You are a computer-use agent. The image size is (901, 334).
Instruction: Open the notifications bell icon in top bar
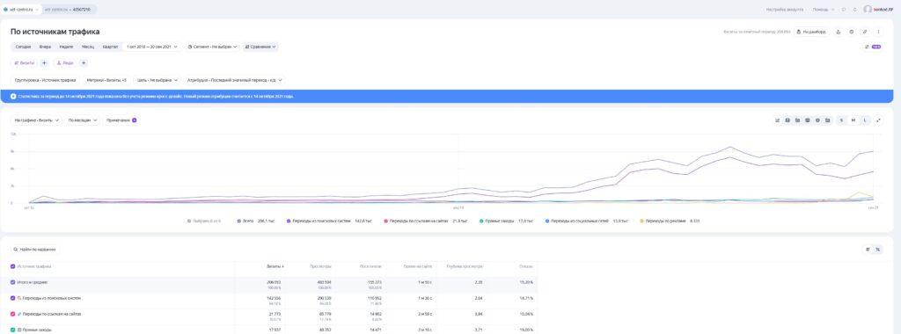point(855,9)
